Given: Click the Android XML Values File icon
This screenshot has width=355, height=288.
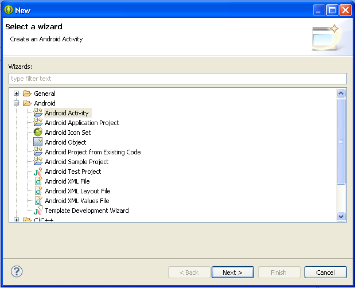Looking at the screenshot, I should [x=38, y=200].
